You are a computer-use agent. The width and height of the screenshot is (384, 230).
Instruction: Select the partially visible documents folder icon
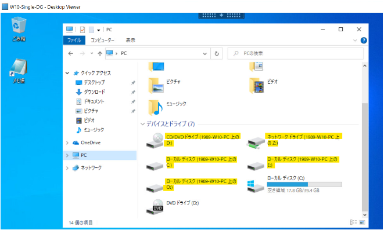coord(256,67)
